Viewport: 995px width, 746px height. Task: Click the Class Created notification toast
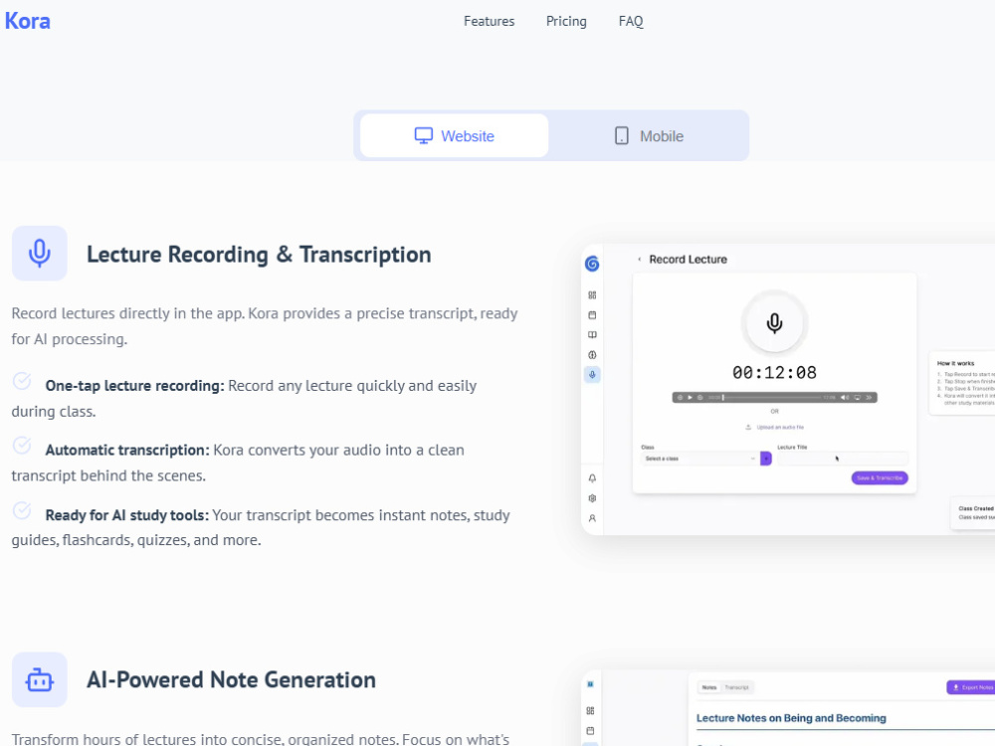click(973, 512)
